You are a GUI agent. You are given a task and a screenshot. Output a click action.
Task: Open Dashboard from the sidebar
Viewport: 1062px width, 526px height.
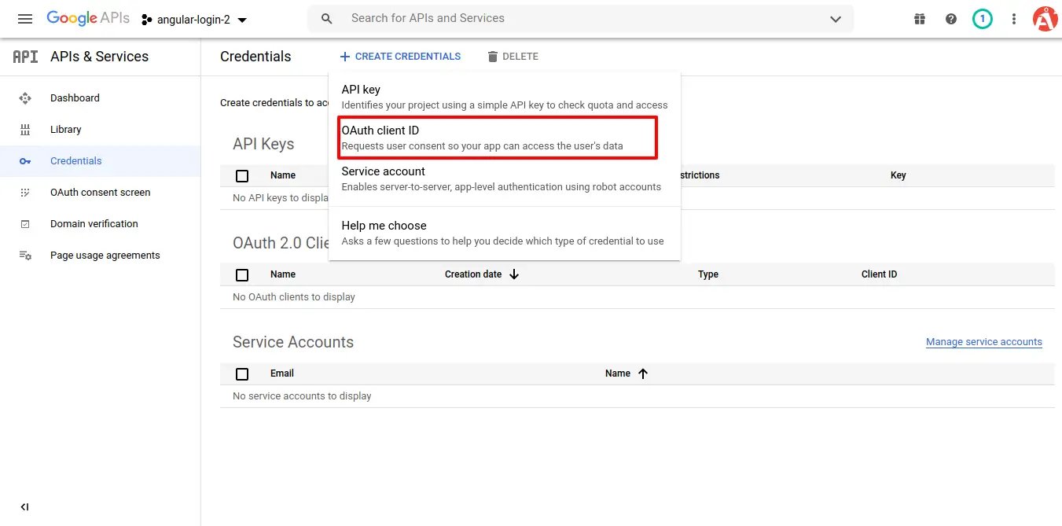pos(75,98)
